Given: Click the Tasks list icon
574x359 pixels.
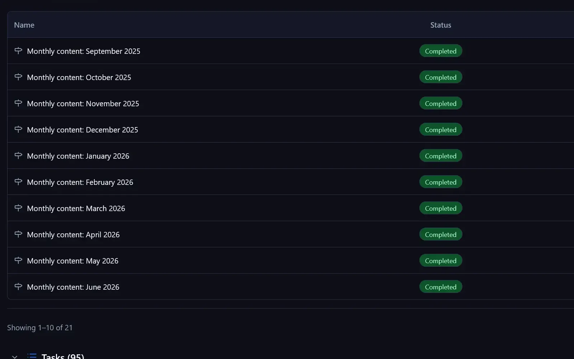Looking at the screenshot, I should point(32,356).
